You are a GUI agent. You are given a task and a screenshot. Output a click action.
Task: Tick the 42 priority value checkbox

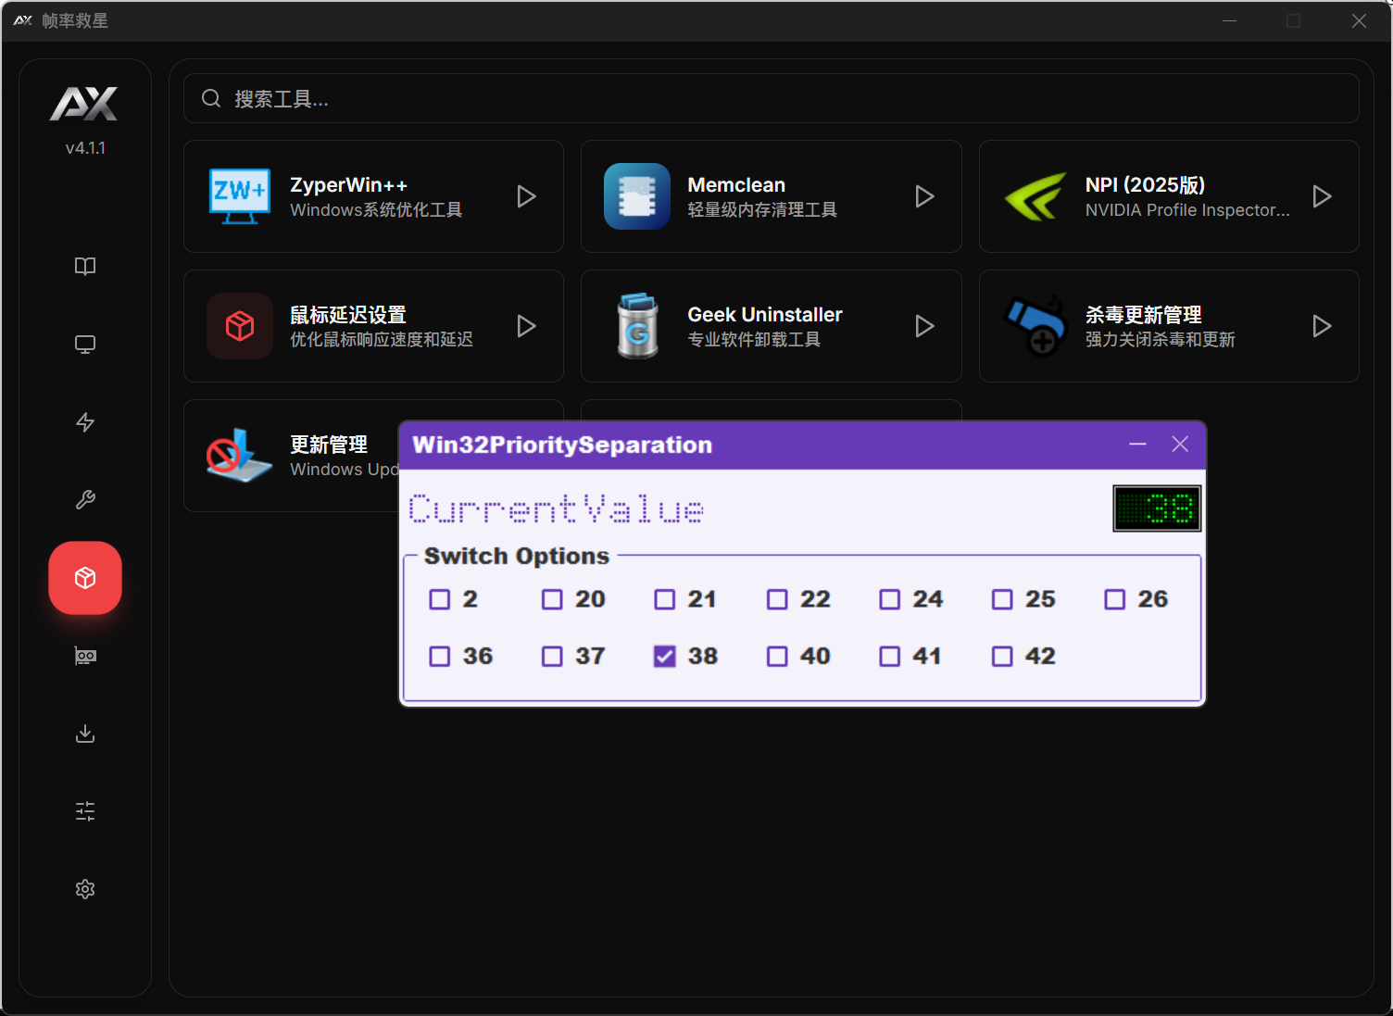point(1002,657)
